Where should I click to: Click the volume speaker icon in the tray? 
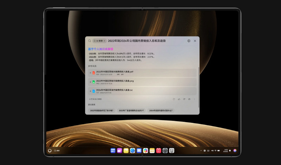[213, 151]
